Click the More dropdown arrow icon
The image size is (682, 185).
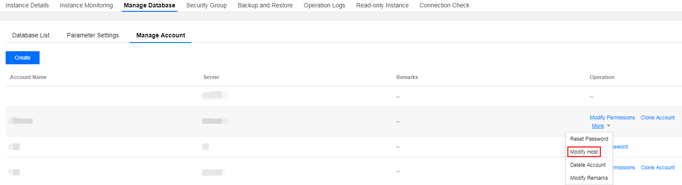tap(608, 126)
